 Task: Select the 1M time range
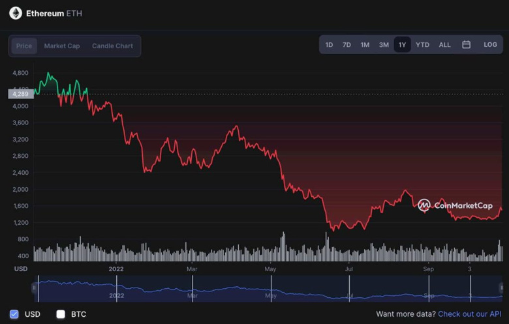tap(365, 45)
